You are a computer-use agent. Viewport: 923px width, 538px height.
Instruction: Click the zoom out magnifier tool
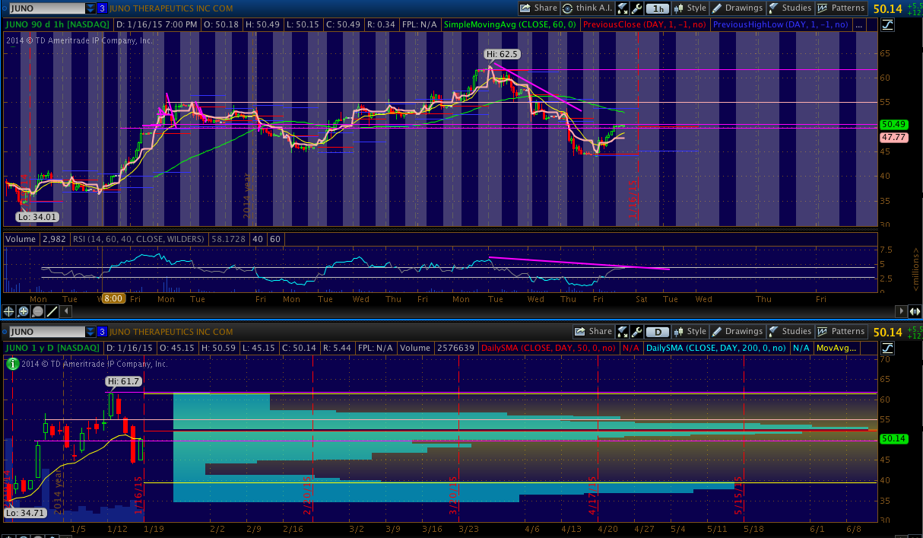point(37,311)
